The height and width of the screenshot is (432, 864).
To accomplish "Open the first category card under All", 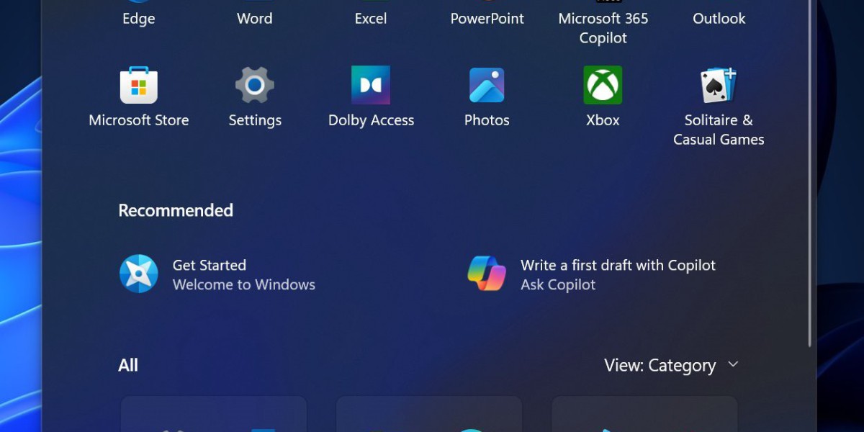I will pos(214,415).
